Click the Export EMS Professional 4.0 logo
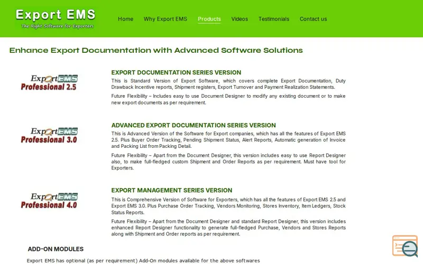This screenshot has width=423, height=264. click(49, 201)
